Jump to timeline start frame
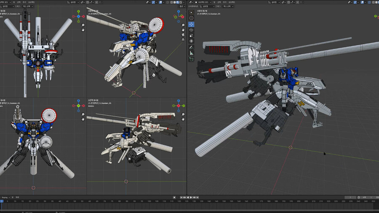The image size is (379, 213). (181, 197)
